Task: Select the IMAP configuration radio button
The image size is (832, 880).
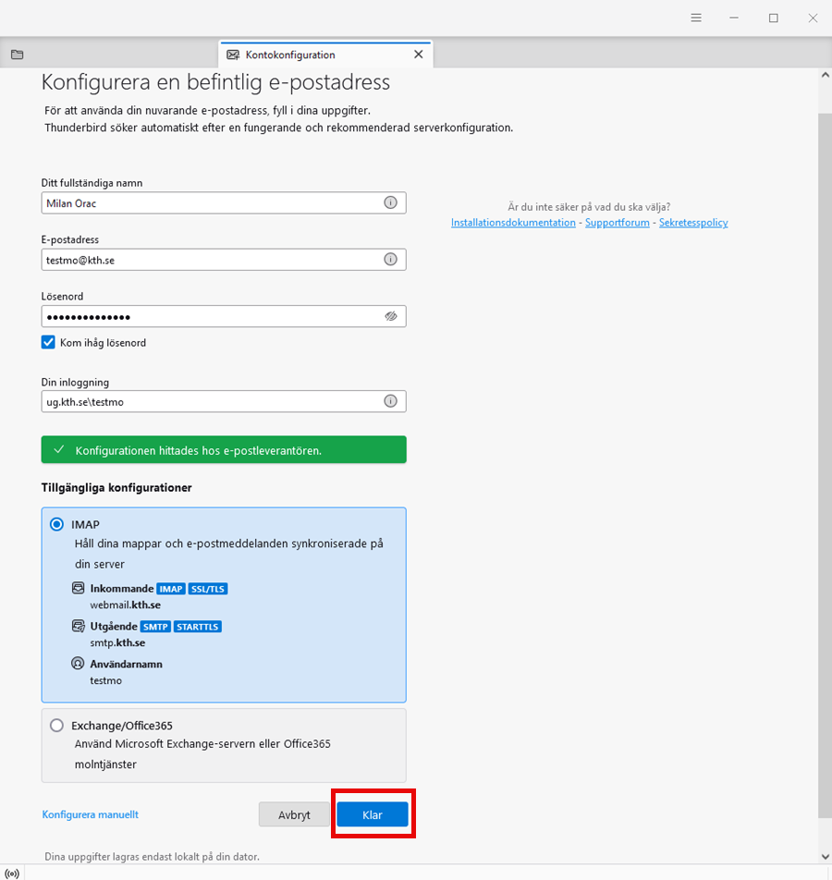Action: [x=57, y=524]
